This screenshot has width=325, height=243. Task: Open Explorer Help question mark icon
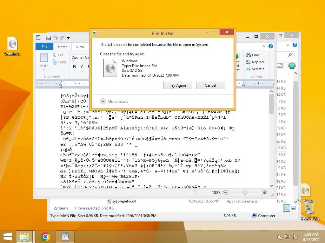click(295, 45)
